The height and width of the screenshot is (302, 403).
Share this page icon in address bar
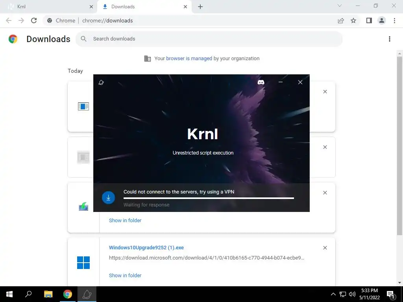point(341,20)
